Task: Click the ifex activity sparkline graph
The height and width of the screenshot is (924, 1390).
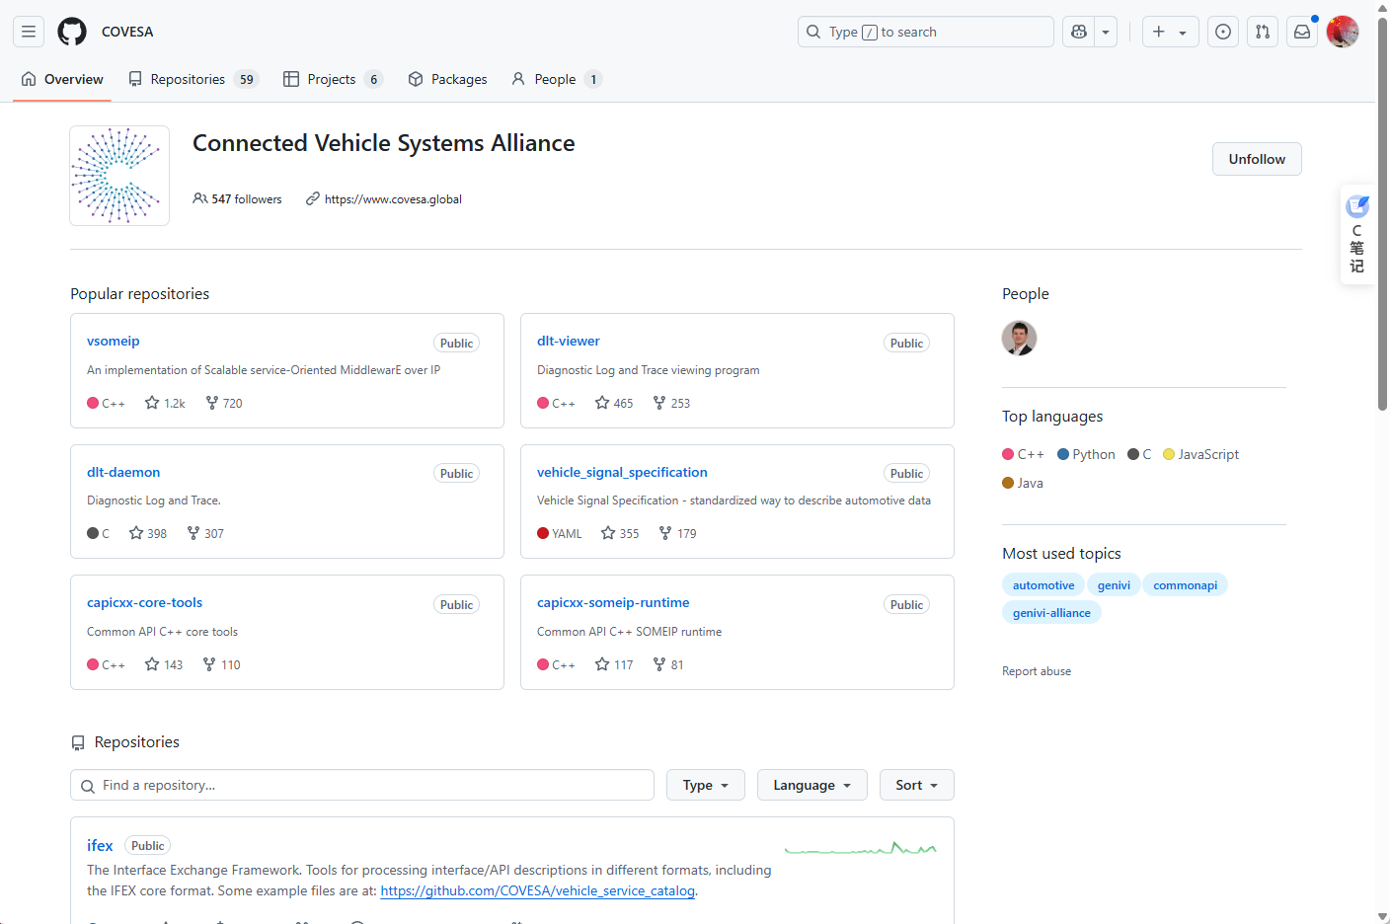Action: [x=861, y=848]
